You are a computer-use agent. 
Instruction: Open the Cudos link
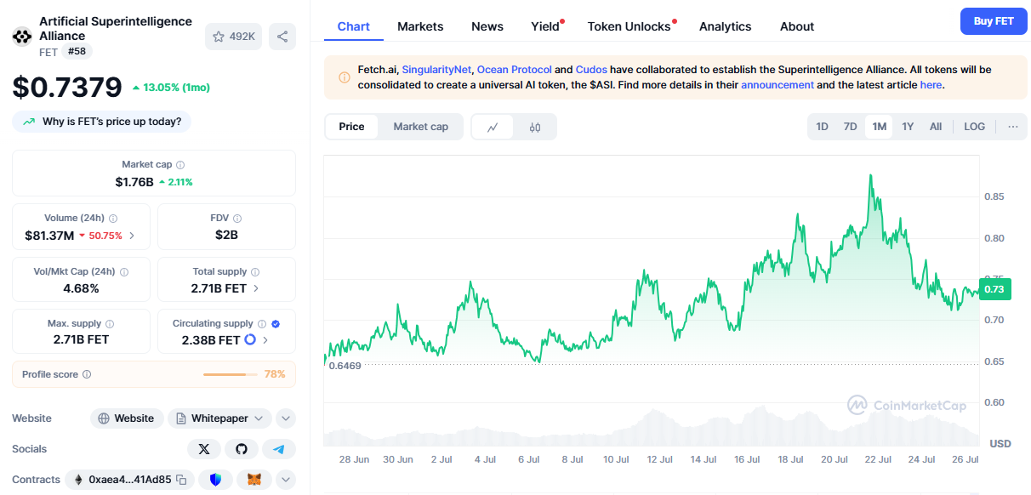point(591,70)
